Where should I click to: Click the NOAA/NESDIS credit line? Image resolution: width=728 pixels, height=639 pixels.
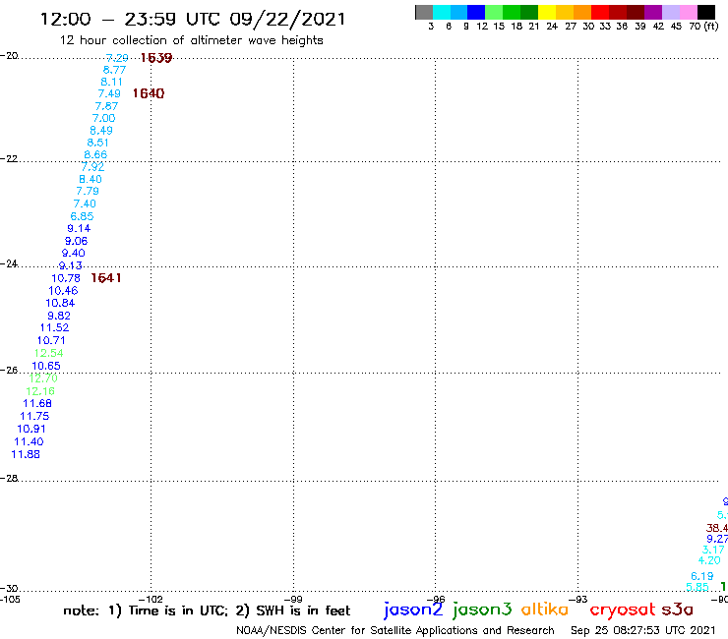[395, 631]
